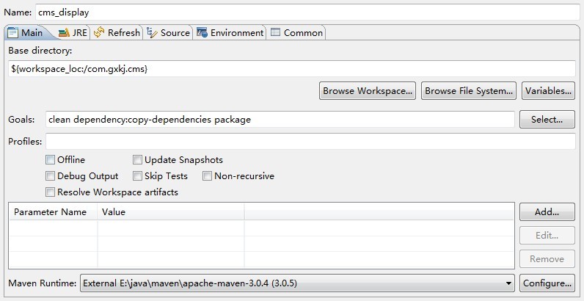Click the Configure Maven runtime button
The height and width of the screenshot is (301, 584).
tap(547, 283)
